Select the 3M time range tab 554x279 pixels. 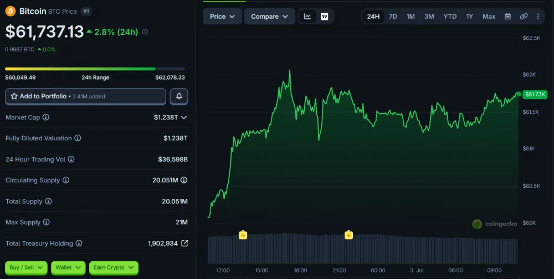[x=429, y=17]
